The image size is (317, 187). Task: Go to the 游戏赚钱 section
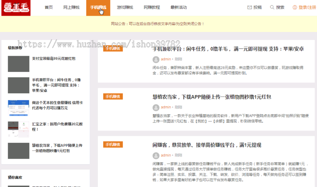coord(125,7)
